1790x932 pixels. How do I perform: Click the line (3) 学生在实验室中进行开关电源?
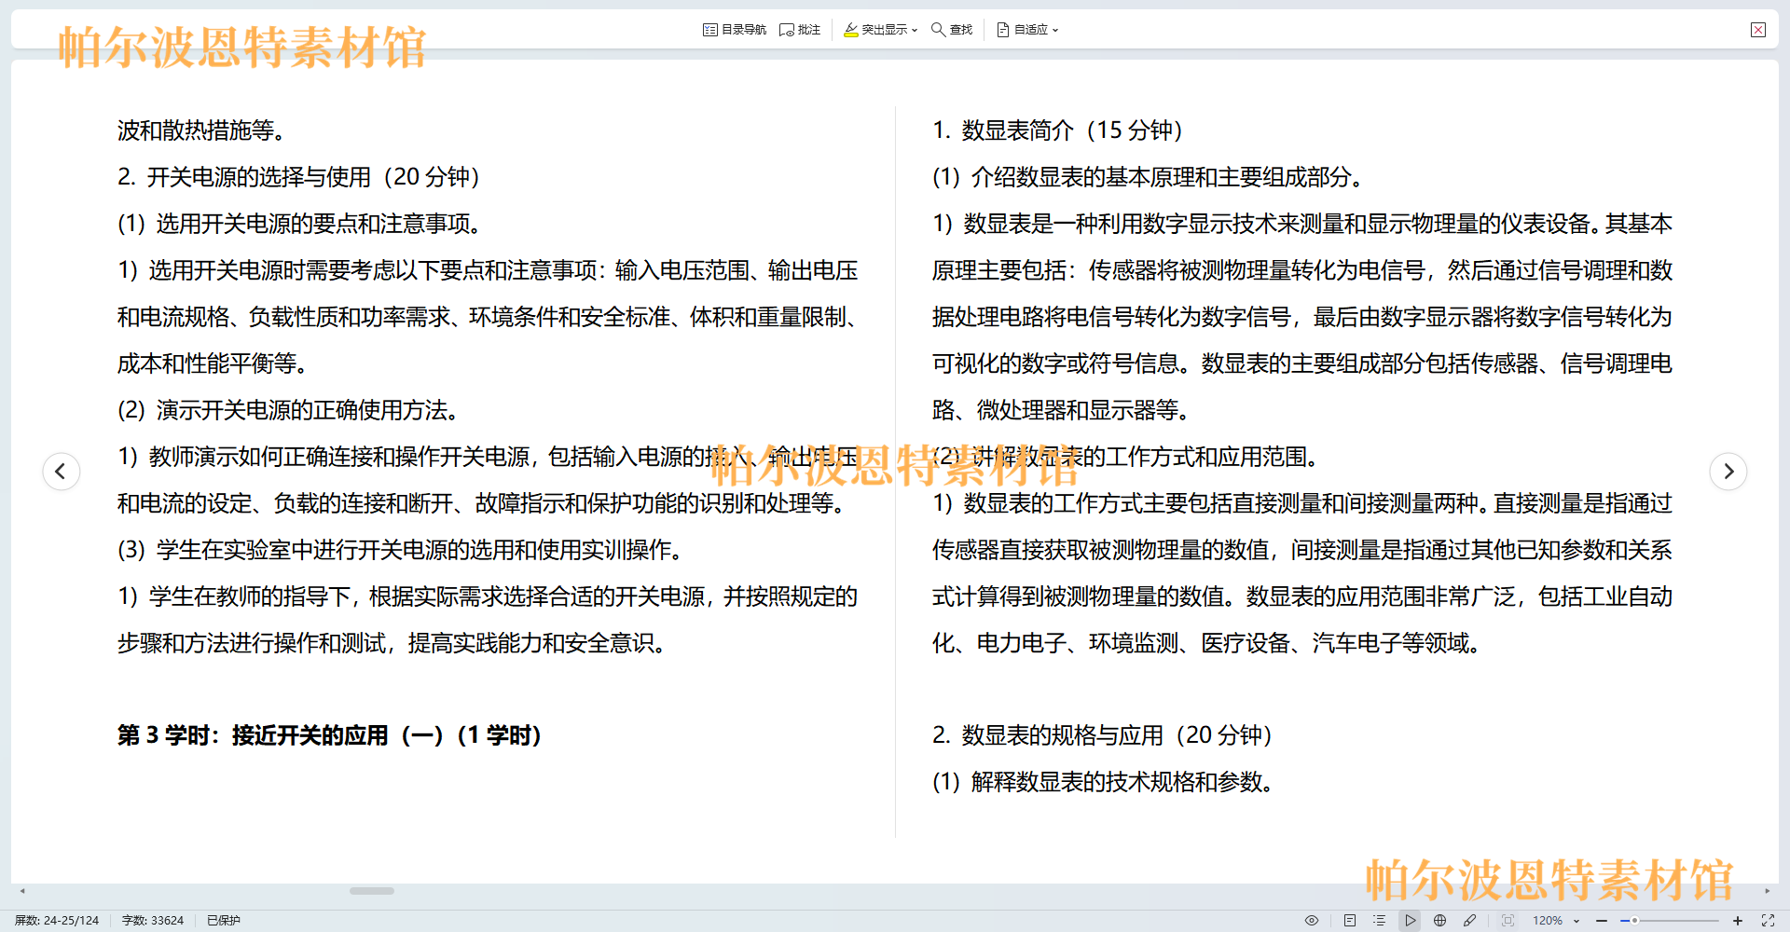pos(402,550)
